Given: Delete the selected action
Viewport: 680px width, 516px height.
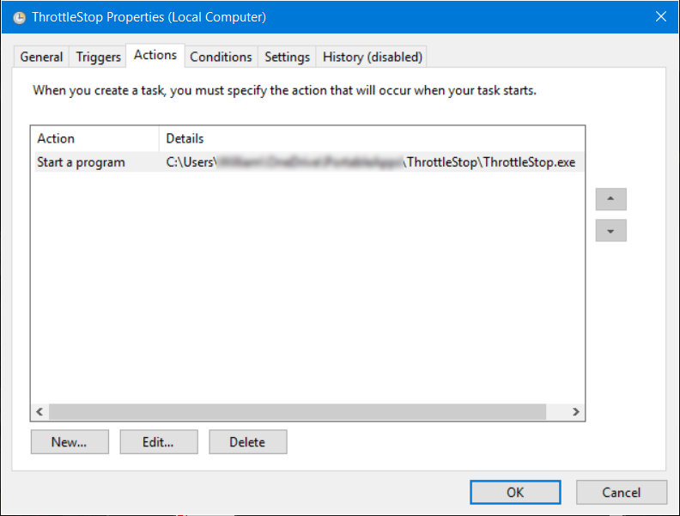Looking at the screenshot, I should pos(247,442).
